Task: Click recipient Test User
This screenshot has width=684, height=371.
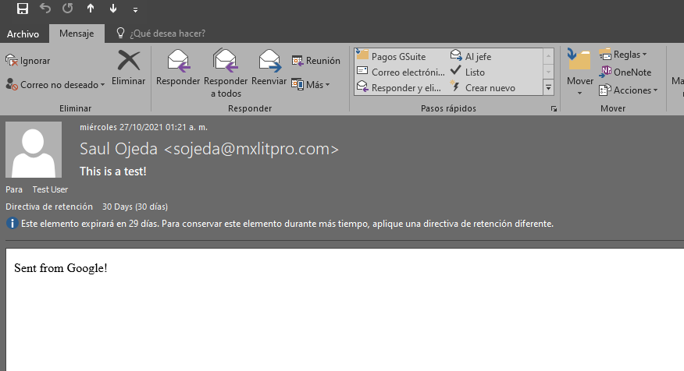Action: click(50, 189)
